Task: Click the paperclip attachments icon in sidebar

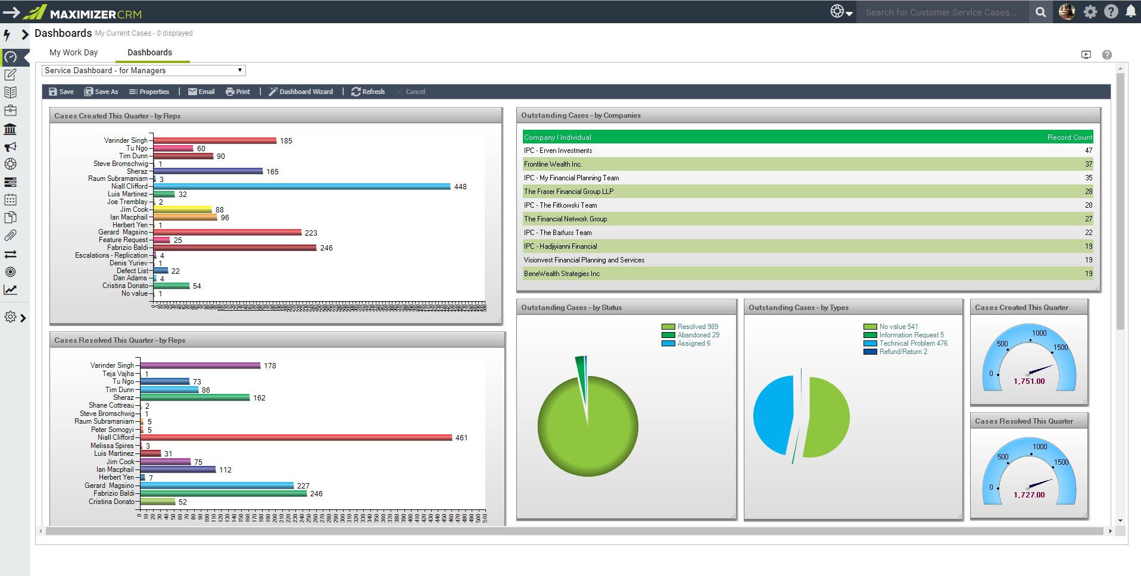Action: click(10, 235)
